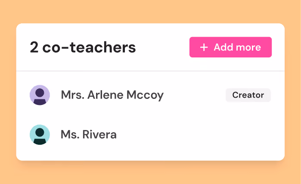This screenshot has height=184, width=301.
Task: Click the word "more" on the pink button
Action: click(248, 48)
